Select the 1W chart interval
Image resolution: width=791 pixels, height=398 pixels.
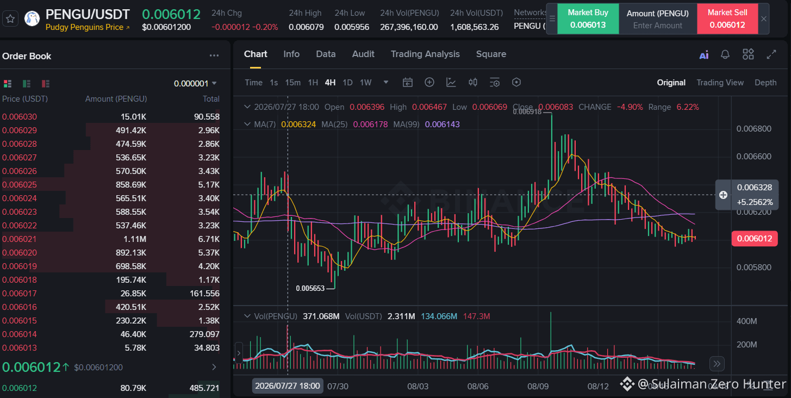[x=366, y=83]
